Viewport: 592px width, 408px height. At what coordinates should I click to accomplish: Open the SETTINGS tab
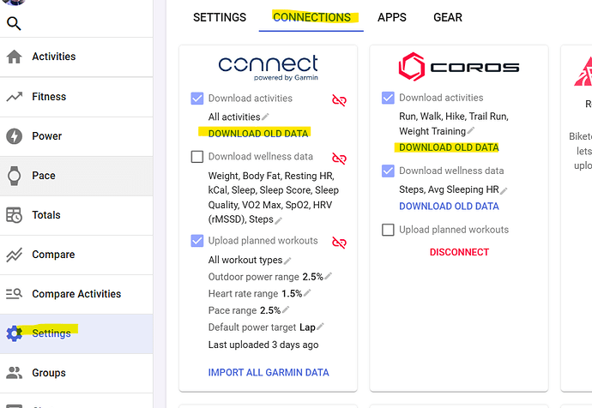(220, 17)
